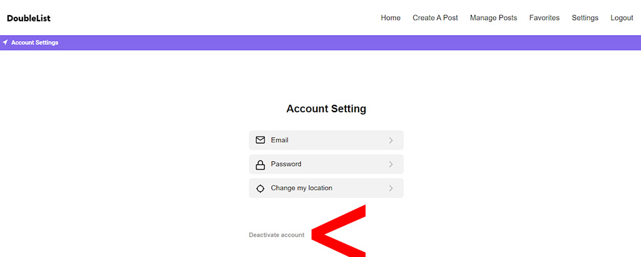Open Manage Posts from the top menu

[493, 18]
